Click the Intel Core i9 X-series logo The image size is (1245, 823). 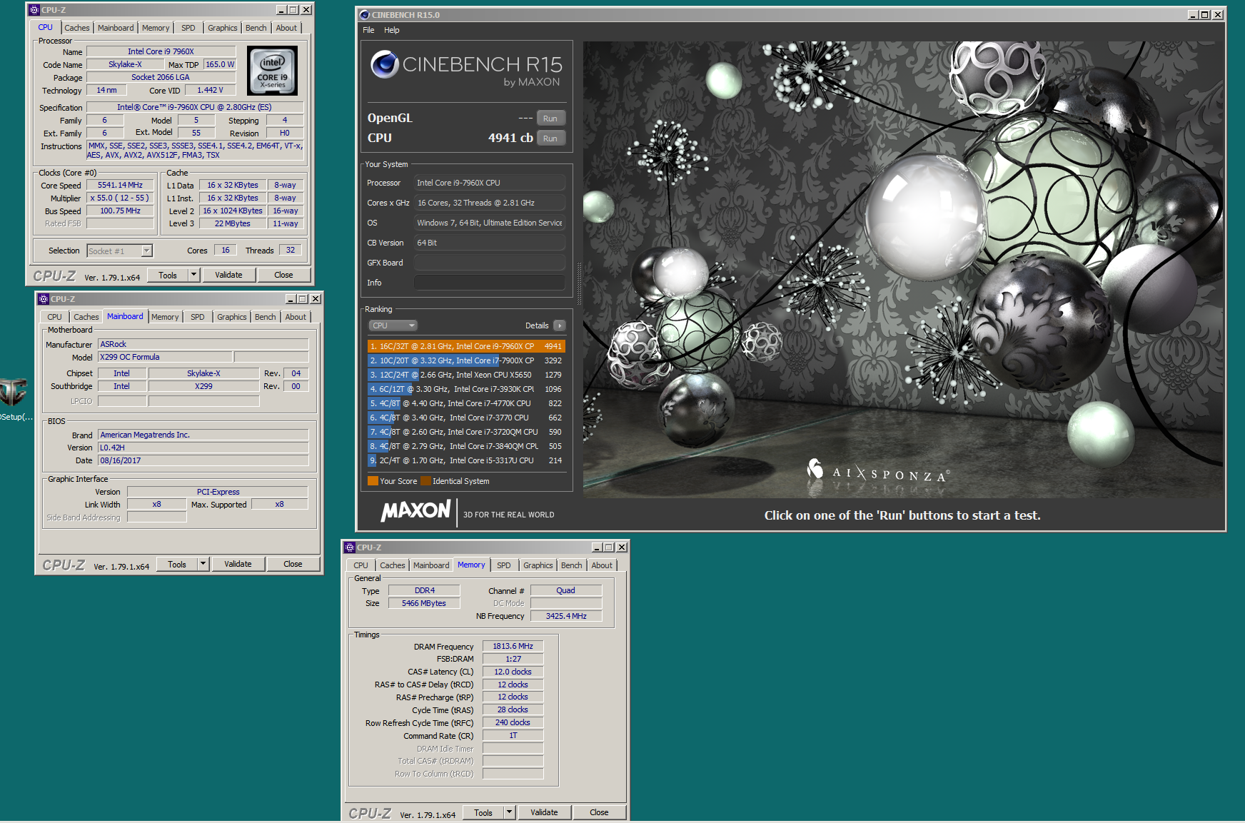click(272, 71)
